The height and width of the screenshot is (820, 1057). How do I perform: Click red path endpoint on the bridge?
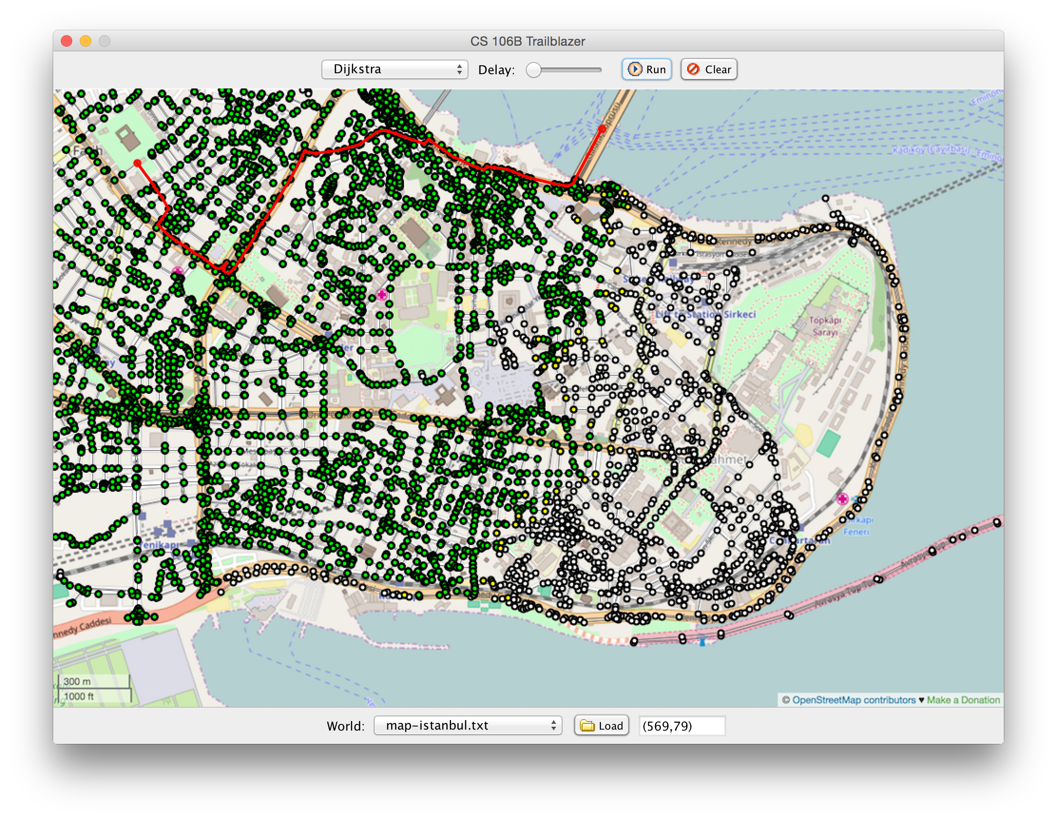(602, 129)
